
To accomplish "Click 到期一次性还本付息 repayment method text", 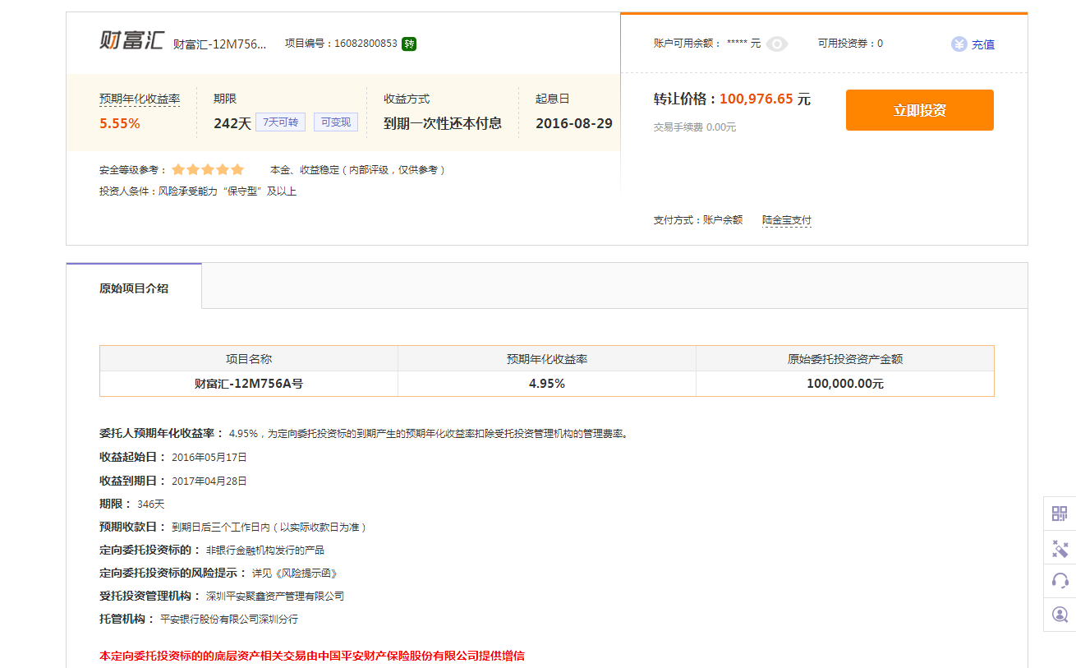I will pyautogui.click(x=443, y=123).
